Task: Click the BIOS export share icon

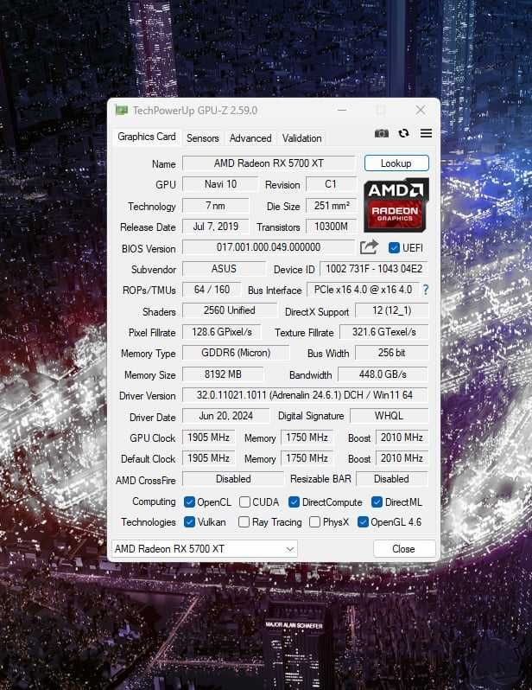Action: [x=369, y=247]
